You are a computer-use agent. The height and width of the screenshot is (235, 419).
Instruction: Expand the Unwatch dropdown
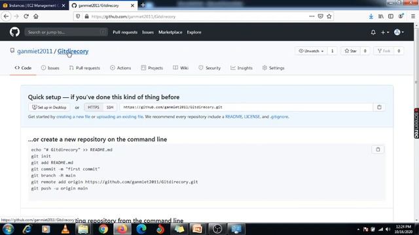311,51
